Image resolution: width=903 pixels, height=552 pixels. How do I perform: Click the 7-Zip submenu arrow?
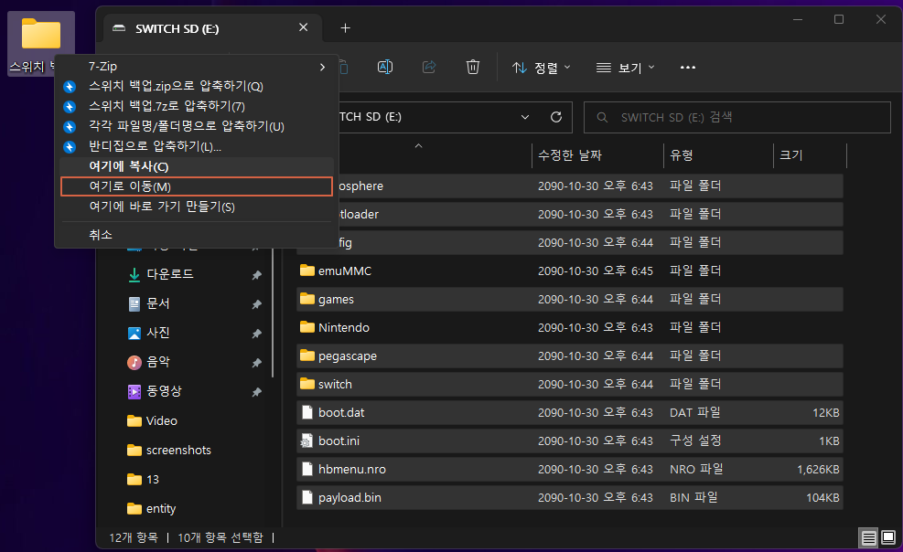322,68
